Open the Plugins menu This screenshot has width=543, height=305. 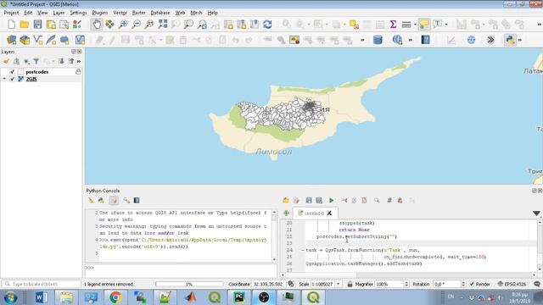pos(100,13)
